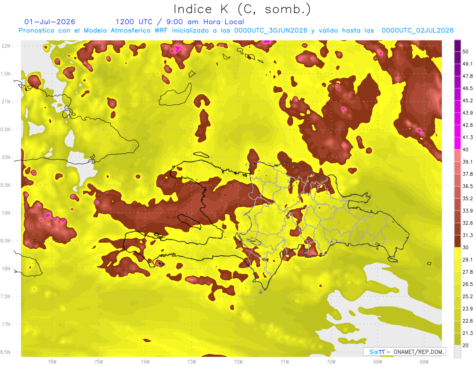
Task: Click the '17N' latitude label
Action: click(x=6, y=324)
